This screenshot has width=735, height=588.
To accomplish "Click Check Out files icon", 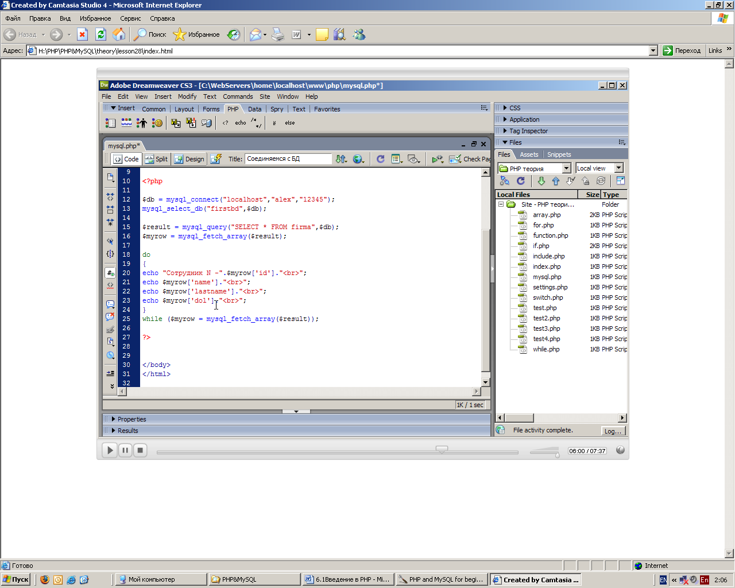I will point(571,181).
